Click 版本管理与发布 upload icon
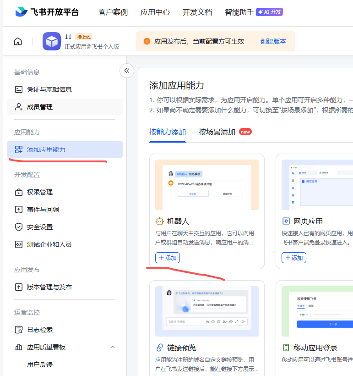 click(x=19, y=287)
